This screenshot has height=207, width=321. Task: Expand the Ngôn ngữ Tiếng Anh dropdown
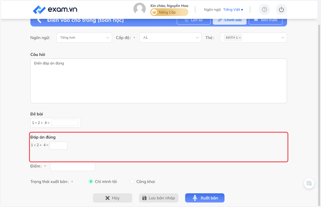pyautogui.click(x=84, y=38)
